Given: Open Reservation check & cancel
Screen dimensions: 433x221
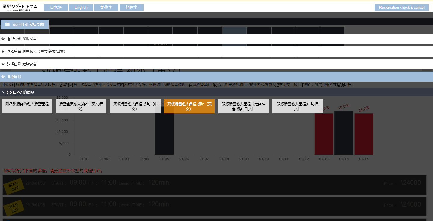Looking at the screenshot, I should [x=402, y=7].
